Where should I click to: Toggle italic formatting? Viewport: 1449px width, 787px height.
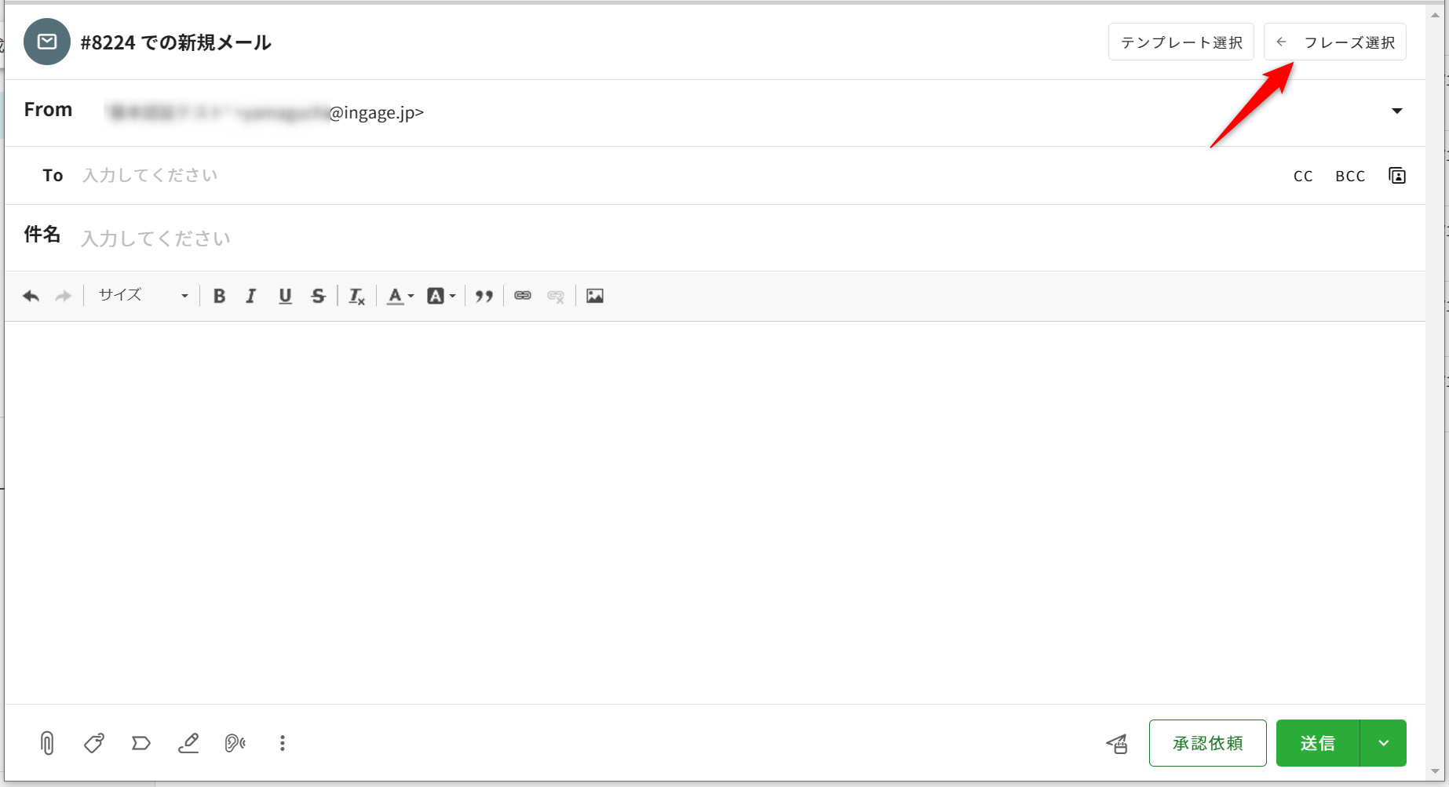(251, 296)
